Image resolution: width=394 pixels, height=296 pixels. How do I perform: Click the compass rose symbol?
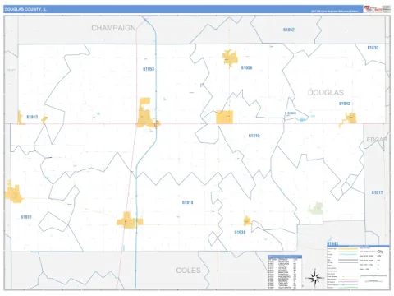315,278
